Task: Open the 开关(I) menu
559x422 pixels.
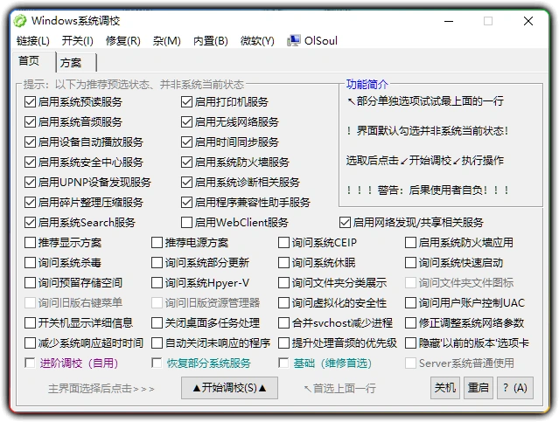Action: coord(77,41)
